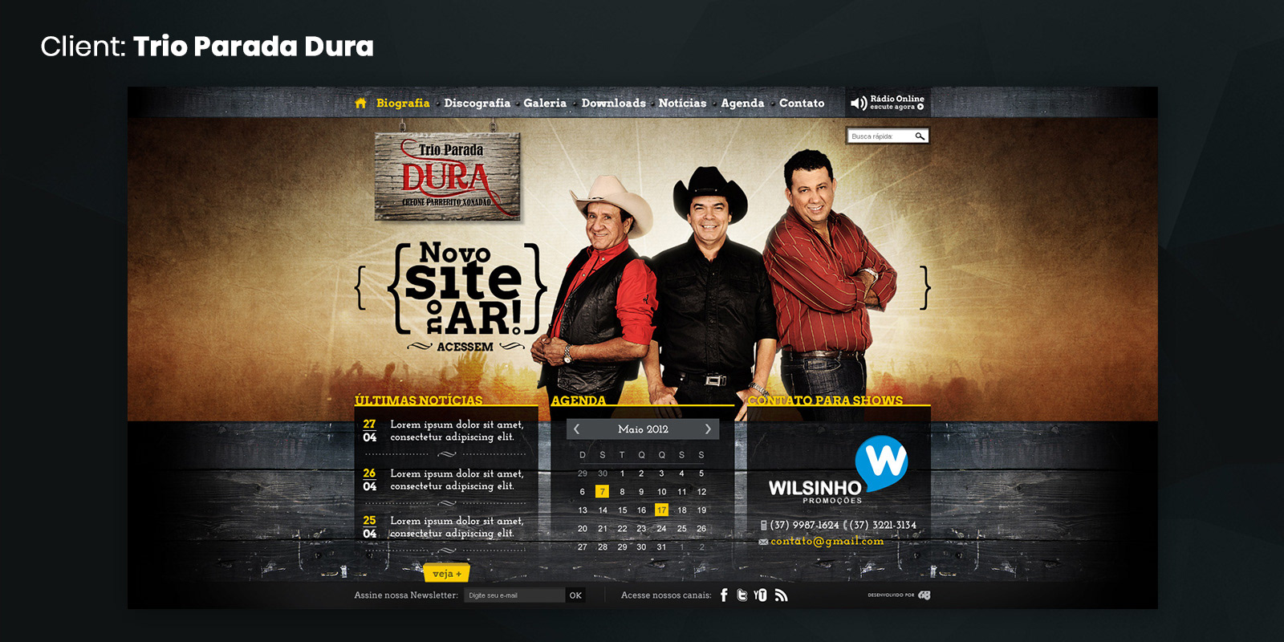This screenshot has height=642, width=1284.
Task: Click the CONTATO PARA SHOWS heading
Action: pyautogui.click(x=825, y=400)
